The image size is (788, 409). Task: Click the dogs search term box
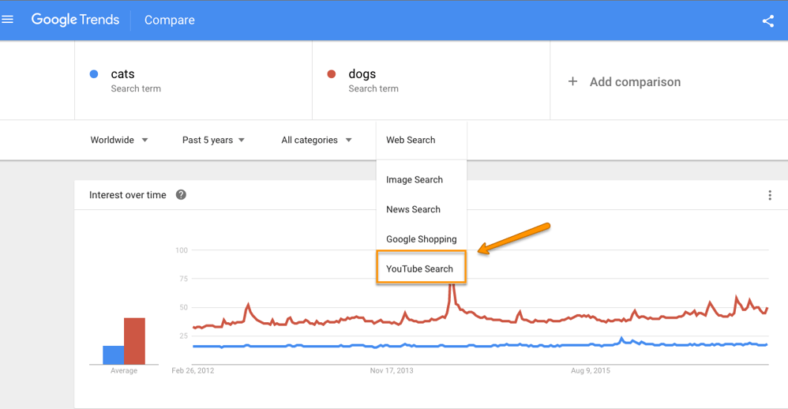[431, 81]
